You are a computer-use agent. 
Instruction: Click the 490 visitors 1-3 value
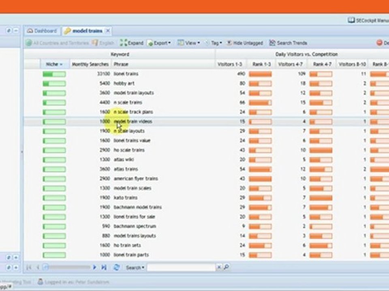point(241,74)
